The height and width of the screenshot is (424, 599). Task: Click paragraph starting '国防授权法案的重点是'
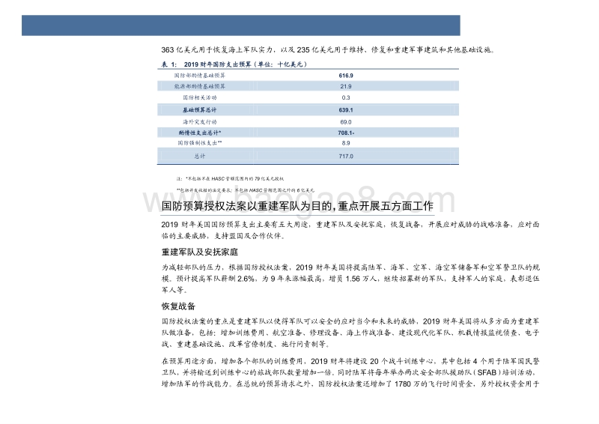(350, 333)
